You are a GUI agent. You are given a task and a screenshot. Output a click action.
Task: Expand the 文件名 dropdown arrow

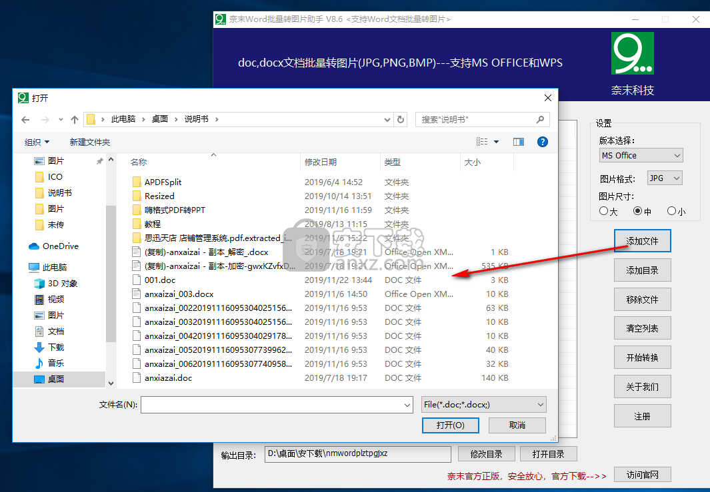(407, 405)
